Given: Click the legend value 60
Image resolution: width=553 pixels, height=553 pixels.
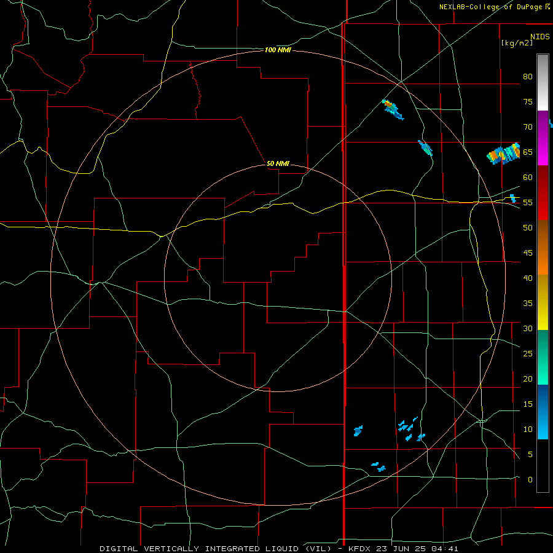Looking at the screenshot, I should (x=528, y=178).
